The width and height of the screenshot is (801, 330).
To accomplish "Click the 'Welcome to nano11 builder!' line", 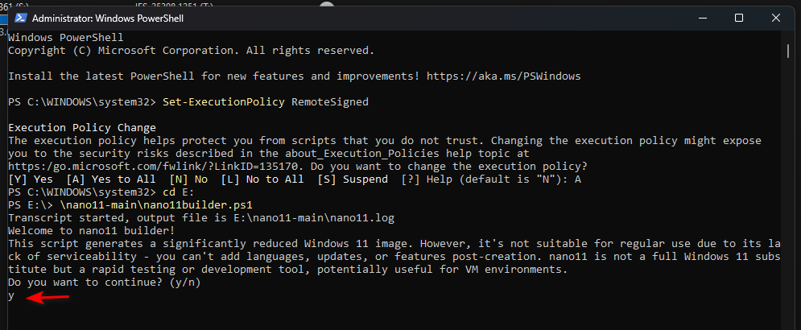I will click(x=92, y=231).
